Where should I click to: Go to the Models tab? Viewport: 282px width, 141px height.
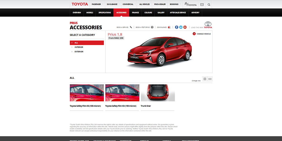(x=89, y=13)
